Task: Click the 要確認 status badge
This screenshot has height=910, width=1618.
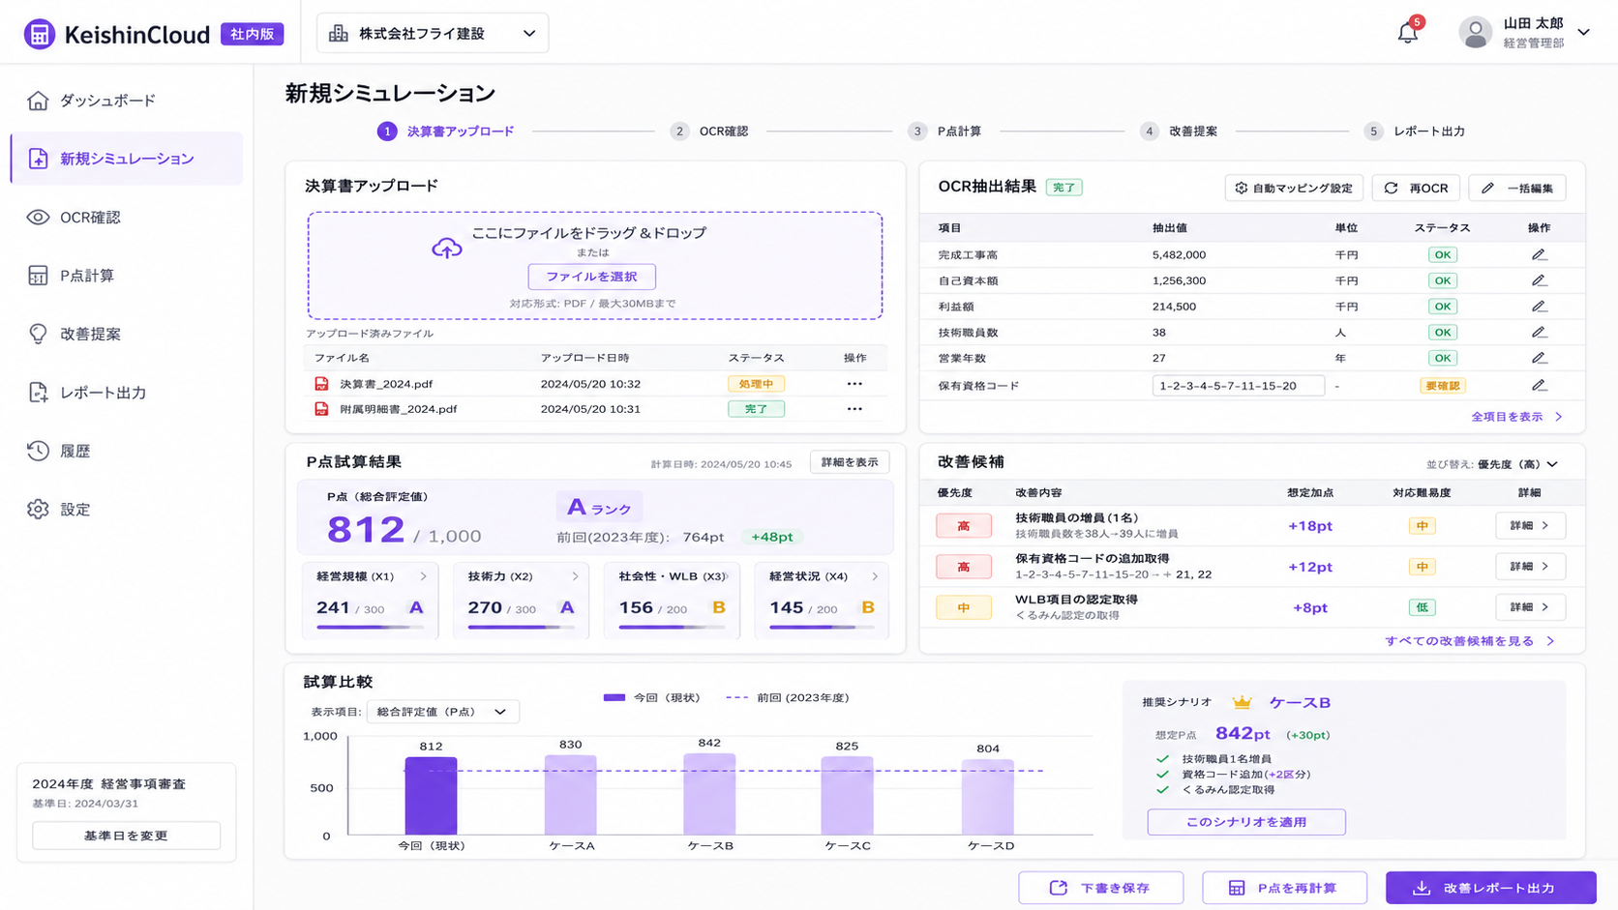Action: pyautogui.click(x=1442, y=386)
